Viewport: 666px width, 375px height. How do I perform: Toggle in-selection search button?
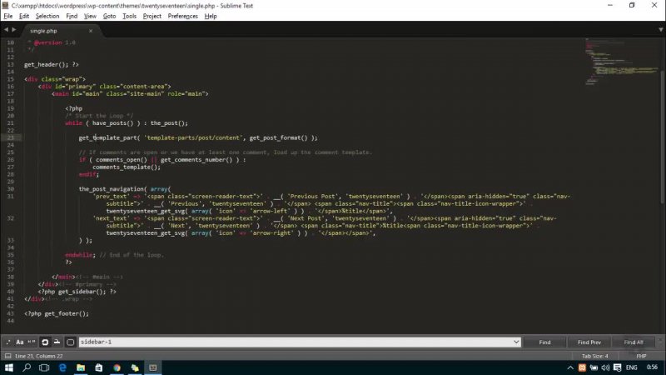coord(57,342)
